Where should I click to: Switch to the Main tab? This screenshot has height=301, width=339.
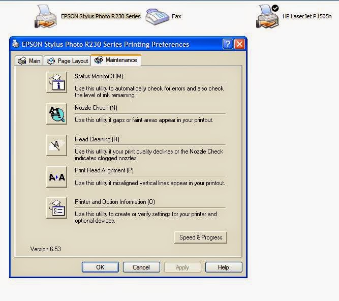tap(29, 61)
